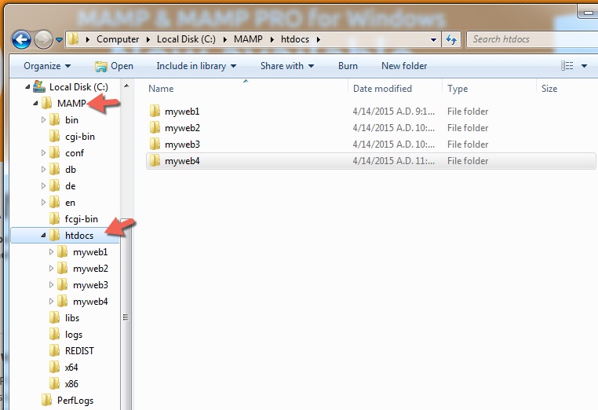Click the change view icon
This screenshot has width=598, height=410.
point(567,66)
